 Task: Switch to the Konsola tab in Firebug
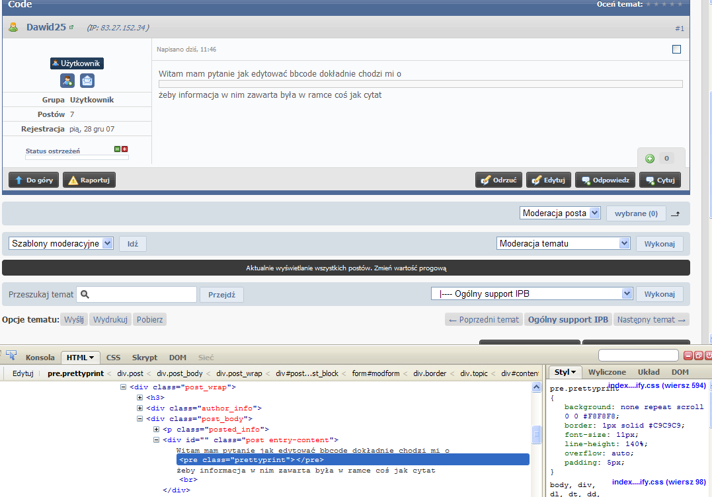click(x=40, y=358)
